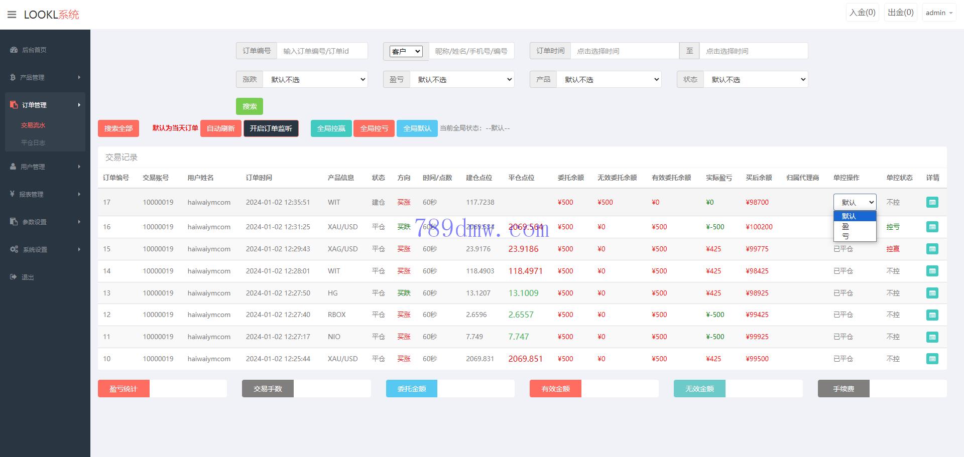The height and width of the screenshot is (457, 964).
Task: Open details icon for order 14
Action: tap(932, 271)
